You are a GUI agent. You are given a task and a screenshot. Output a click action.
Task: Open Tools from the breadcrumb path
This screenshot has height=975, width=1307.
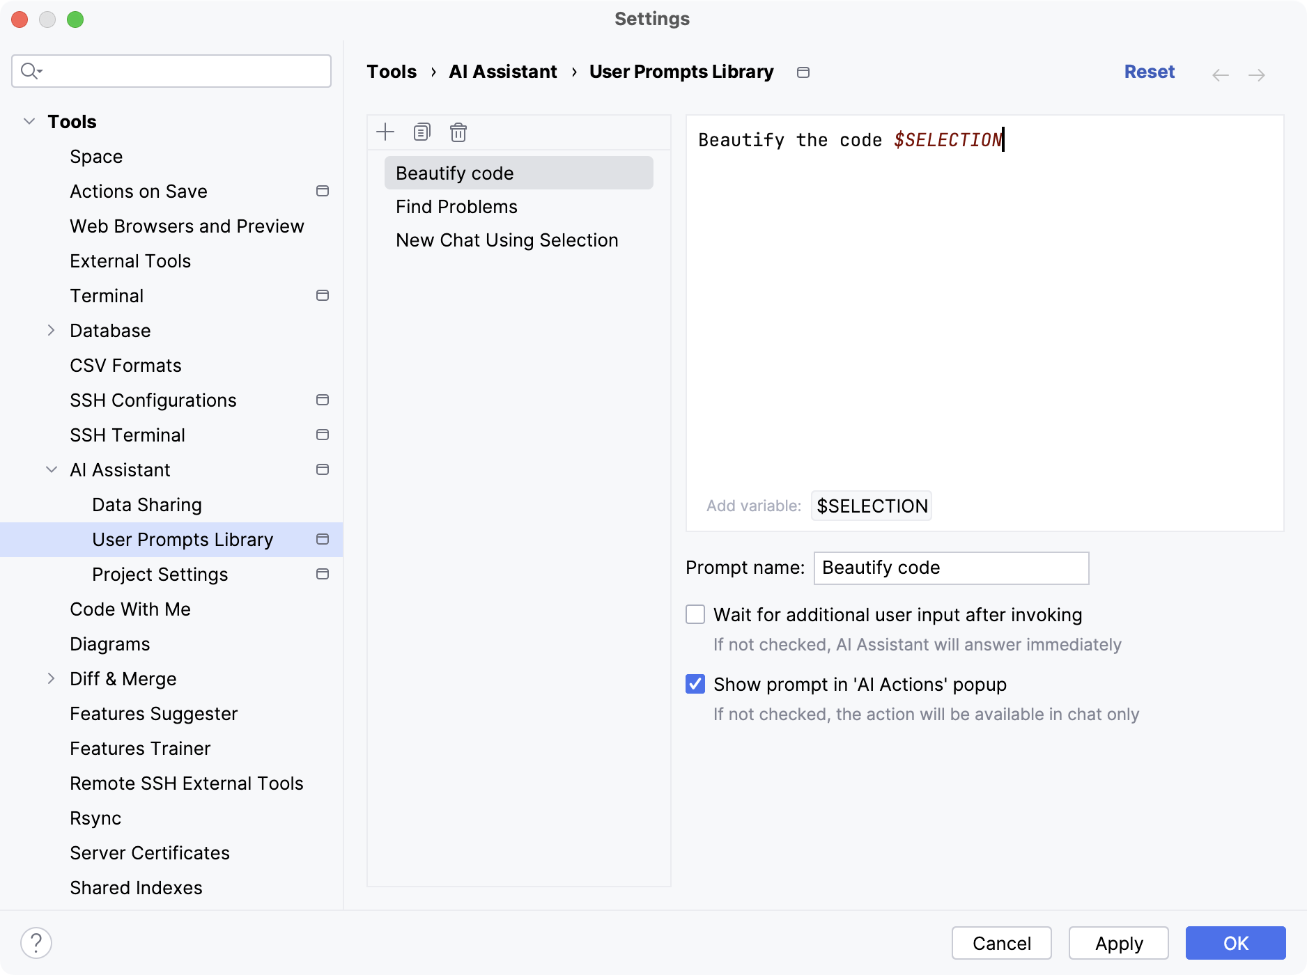(x=392, y=71)
